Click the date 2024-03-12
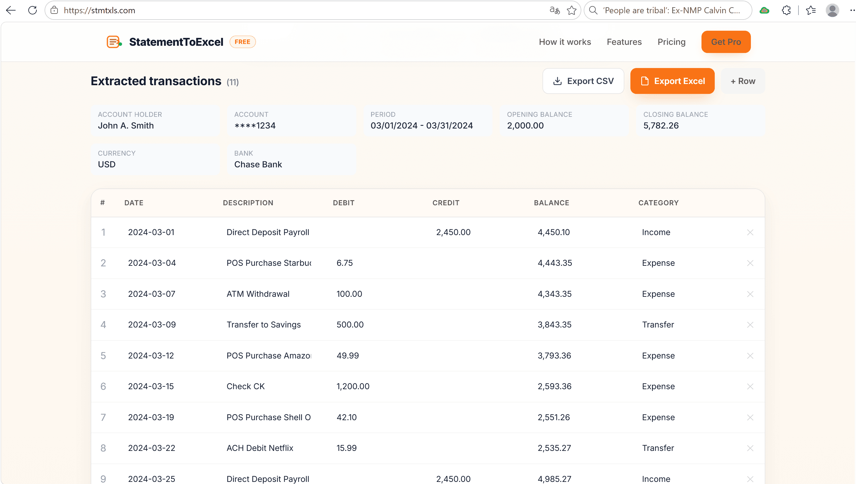Image resolution: width=856 pixels, height=484 pixels. point(151,356)
